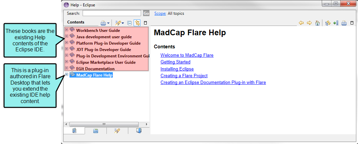The image size is (358, 144).
Task: Expand the MadCap Flare Help book
Action: click(66, 75)
